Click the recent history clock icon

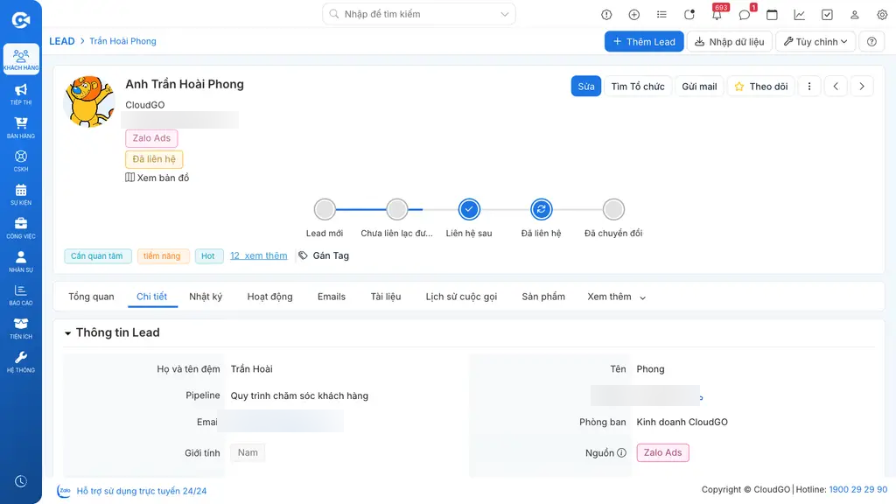coord(21,481)
